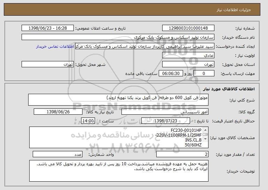Click the تاریخ نیاز به کالا label
268x190 pixels.
click(100, 112)
